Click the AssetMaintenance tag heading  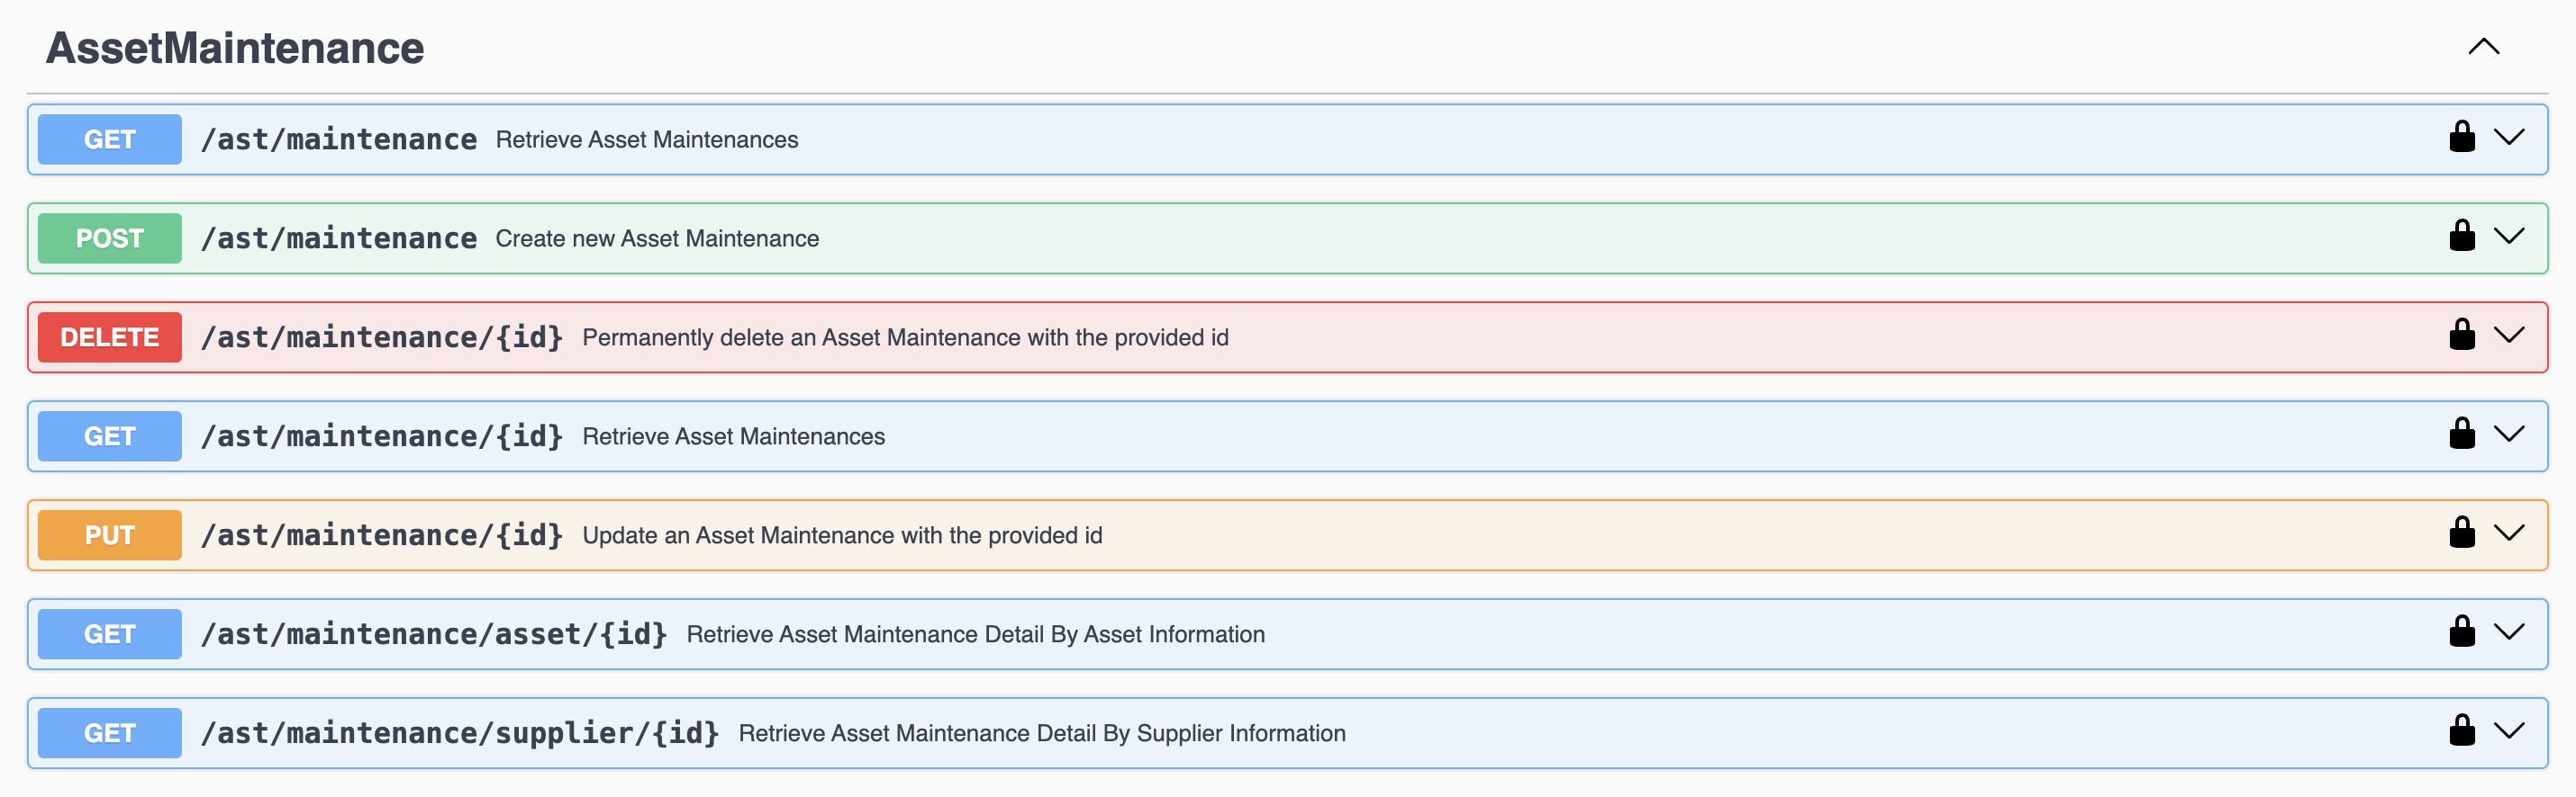(x=235, y=48)
